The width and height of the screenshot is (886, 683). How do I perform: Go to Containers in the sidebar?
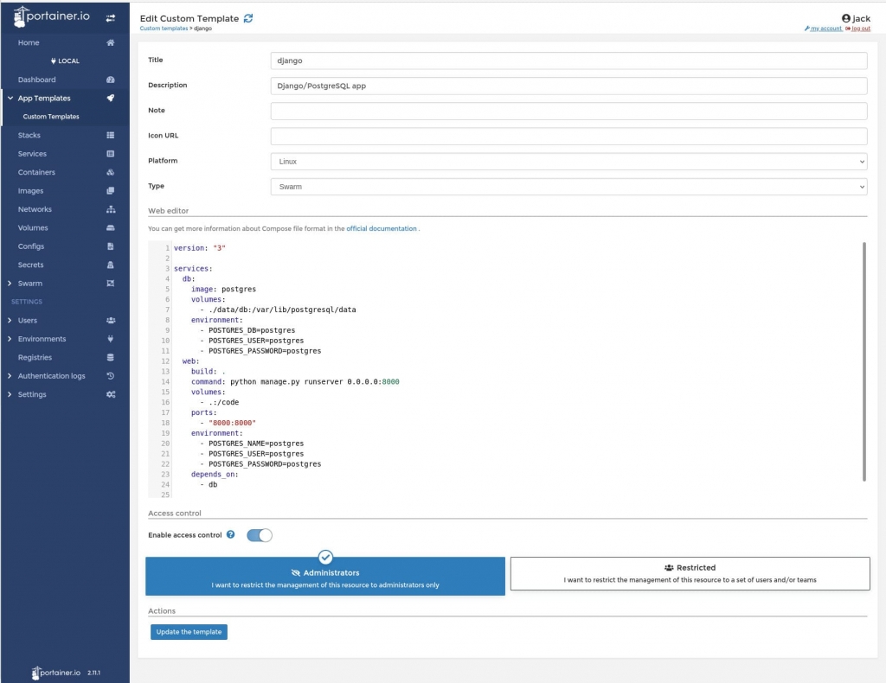pyautogui.click(x=36, y=172)
